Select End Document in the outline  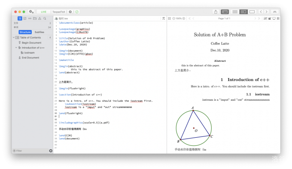coord(30,58)
